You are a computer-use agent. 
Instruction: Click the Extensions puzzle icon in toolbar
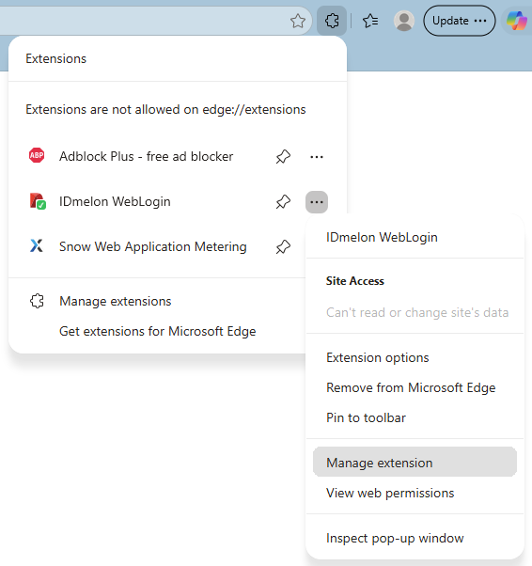tap(332, 21)
